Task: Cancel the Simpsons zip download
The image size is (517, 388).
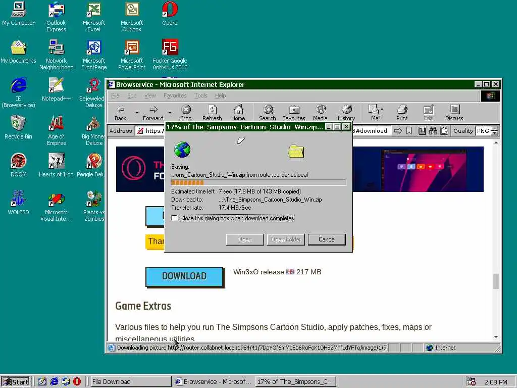Action: pos(327,239)
